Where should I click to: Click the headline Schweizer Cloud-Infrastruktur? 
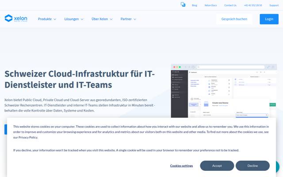click(80, 79)
